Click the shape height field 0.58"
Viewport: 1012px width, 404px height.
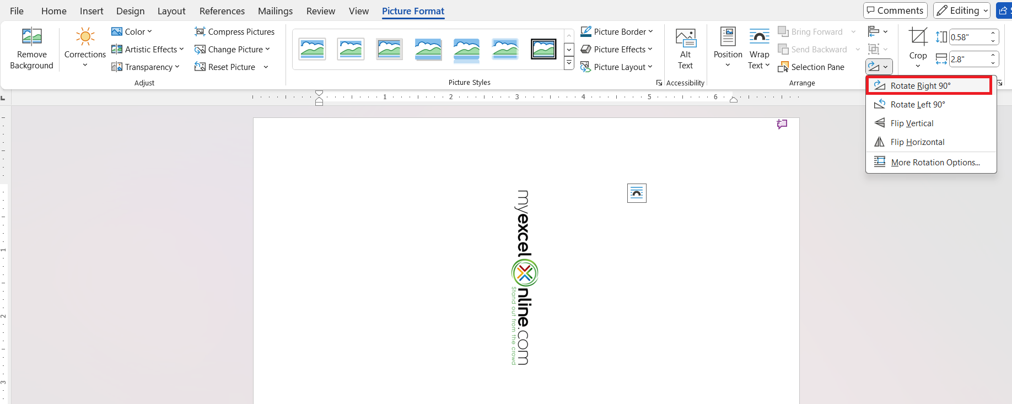968,37
